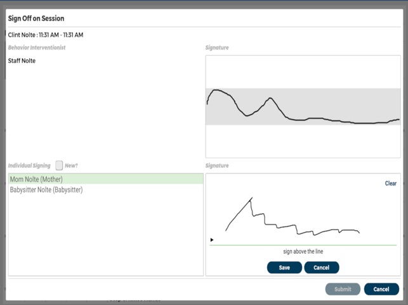Click the black arrow signature start marker
This screenshot has height=305, width=408.
(212, 240)
